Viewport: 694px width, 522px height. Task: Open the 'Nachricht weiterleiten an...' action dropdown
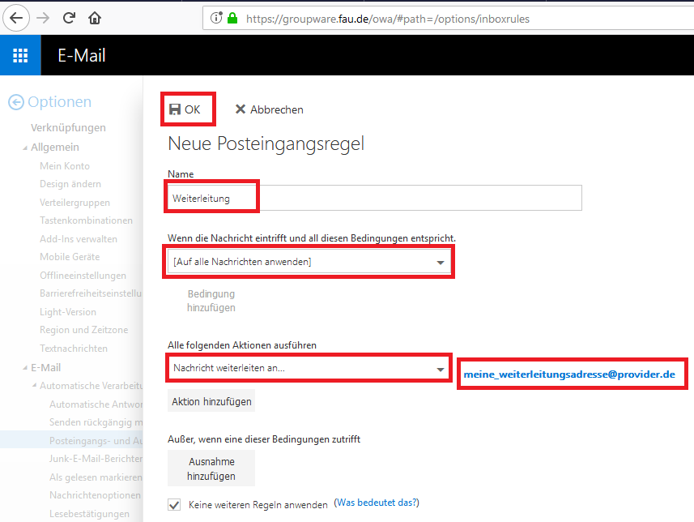[309, 368]
